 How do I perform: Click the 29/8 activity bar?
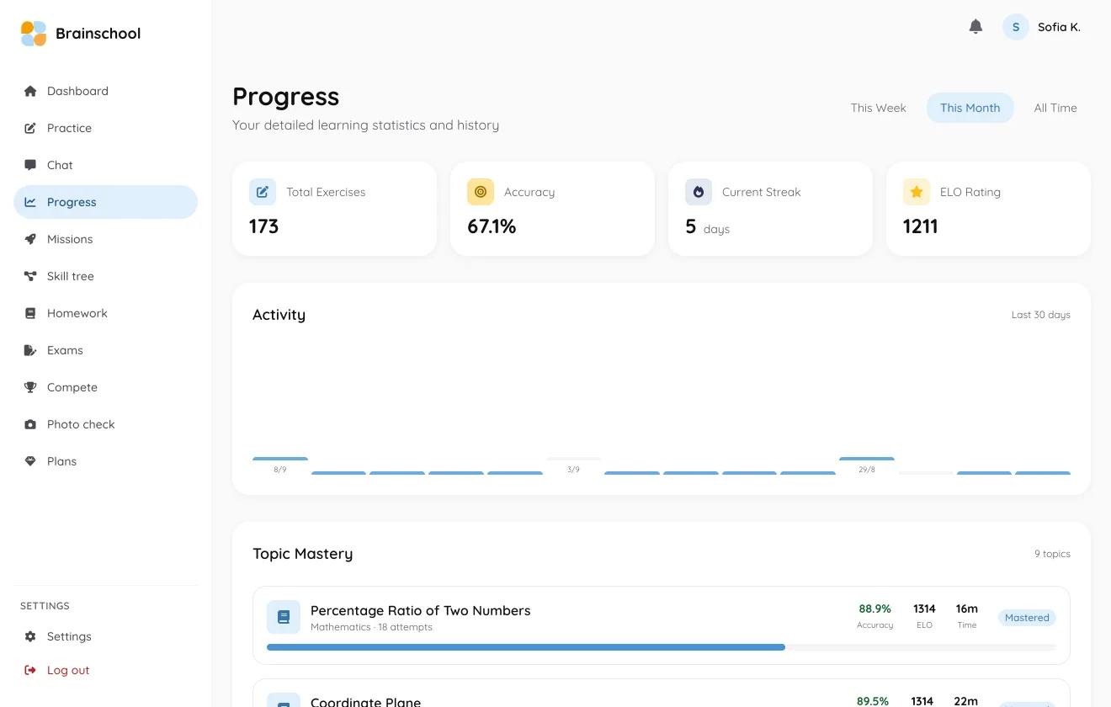[867, 459]
